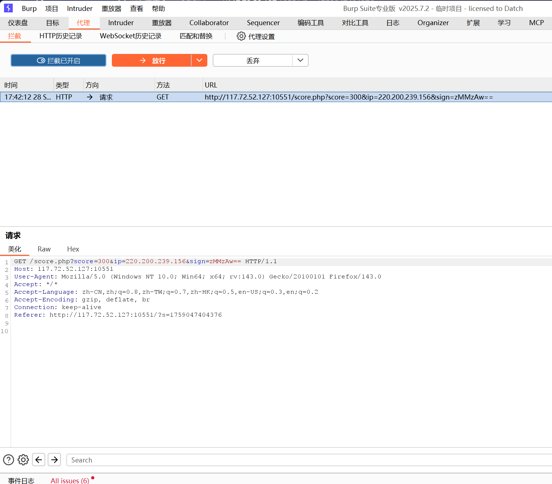The image size is (552, 484).
Task: Open the Organizer tab
Action: pyautogui.click(x=433, y=23)
